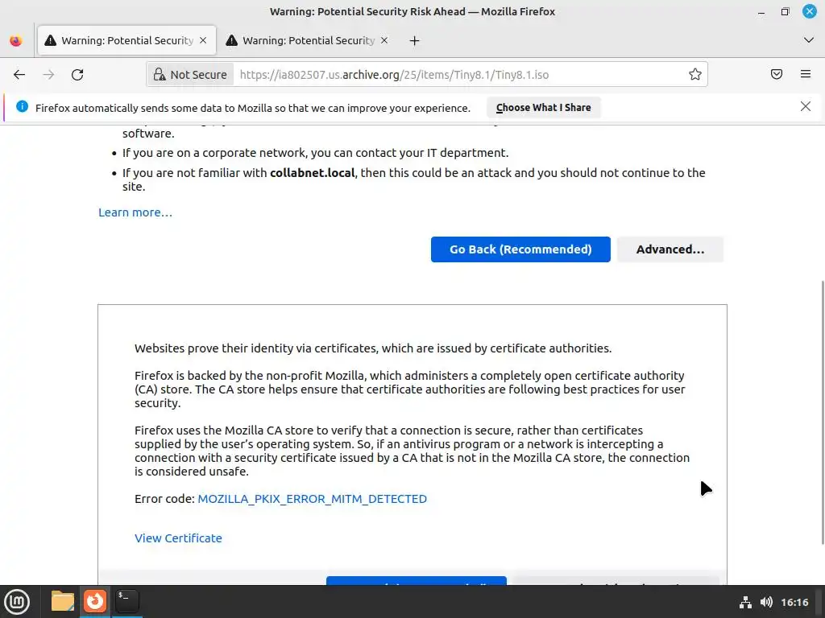Close the first Warning tab

pos(203,40)
